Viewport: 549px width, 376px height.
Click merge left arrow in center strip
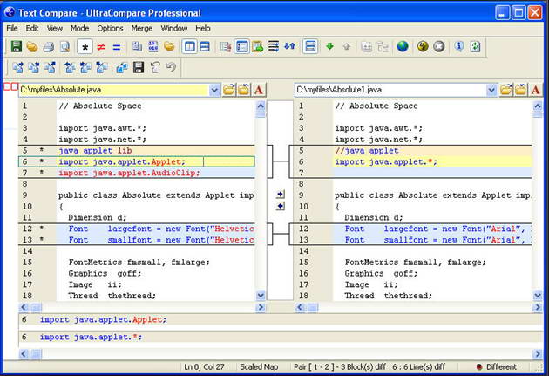(280, 206)
